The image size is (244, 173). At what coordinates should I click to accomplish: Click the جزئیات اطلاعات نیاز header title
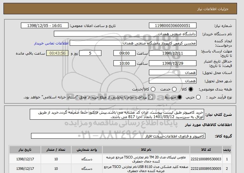click(213, 9)
